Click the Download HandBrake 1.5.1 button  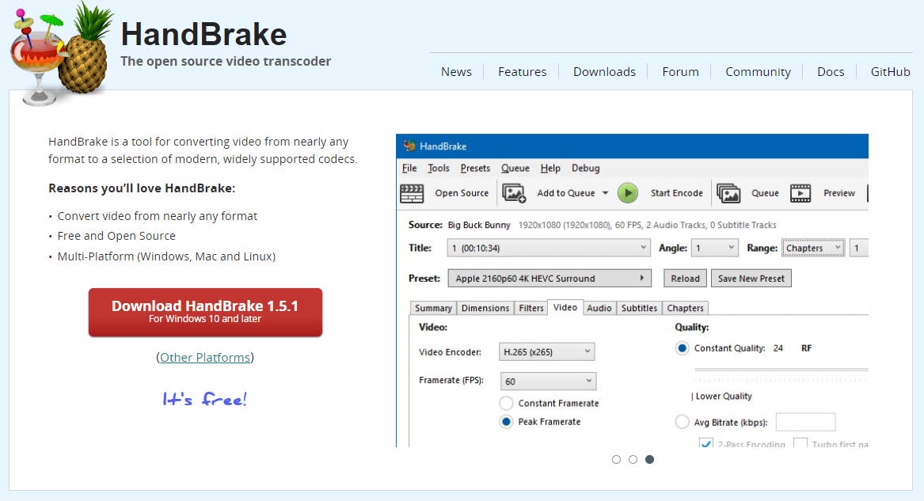tap(205, 312)
